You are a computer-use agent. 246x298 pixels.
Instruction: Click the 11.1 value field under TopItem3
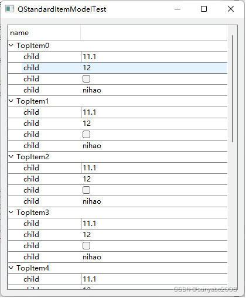[154, 224]
